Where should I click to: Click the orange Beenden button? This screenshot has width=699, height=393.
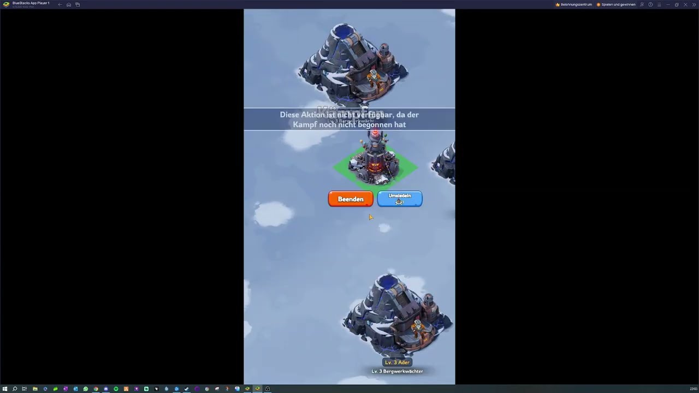point(351,199)
